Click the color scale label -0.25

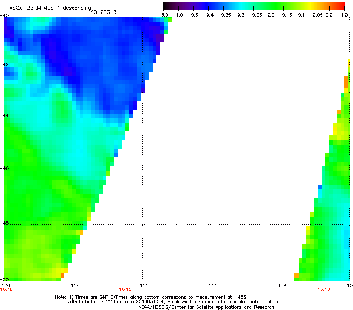pyautogui.click(x=255, y=15)
